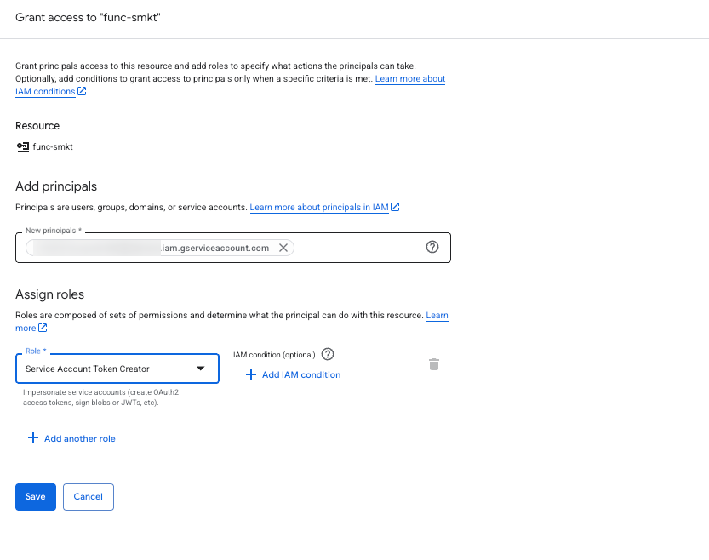709x560 pixels.
Task: Focus the New principals input field
Action: coord(357,248)
